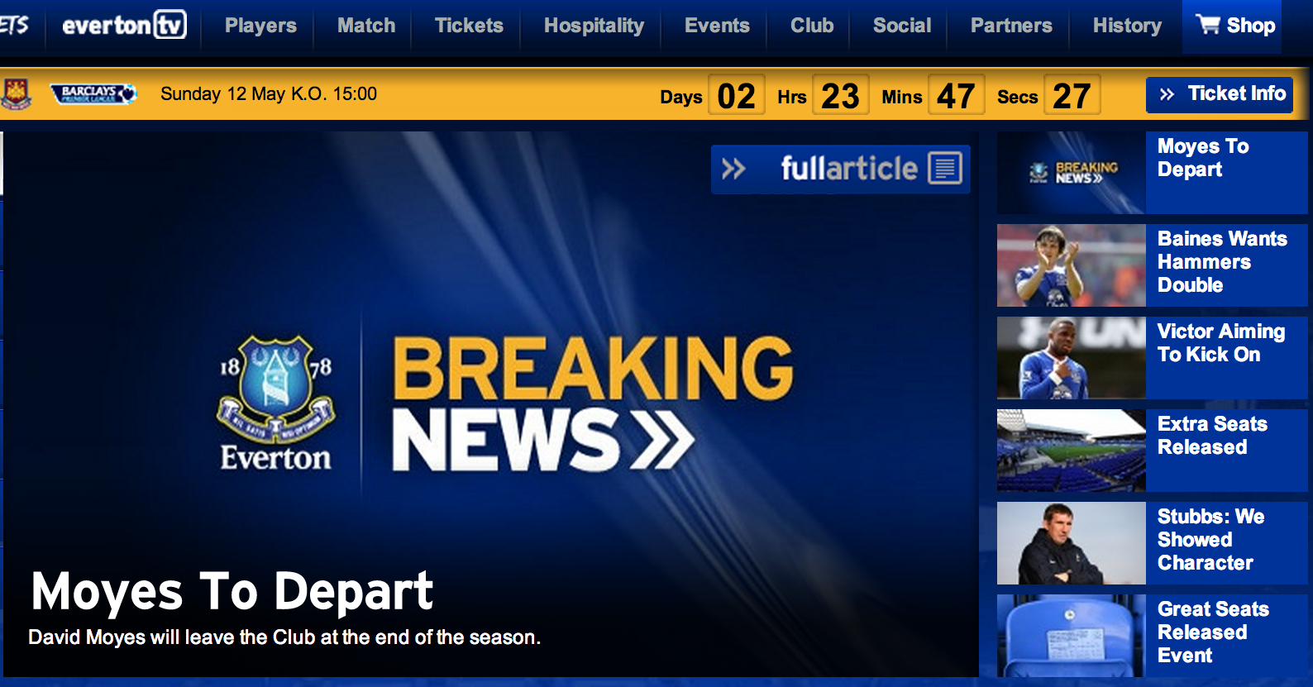Select Great Seats Released Event thumbnail
The height and width of the screenshot is (687, 1313).
coord(1072,636)
